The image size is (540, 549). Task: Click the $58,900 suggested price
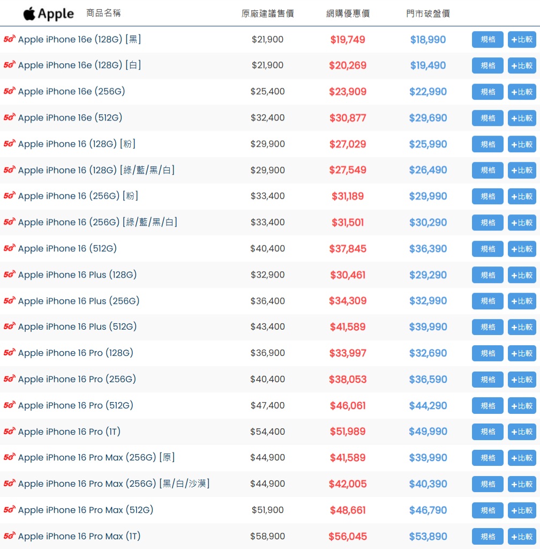(267, 536)
